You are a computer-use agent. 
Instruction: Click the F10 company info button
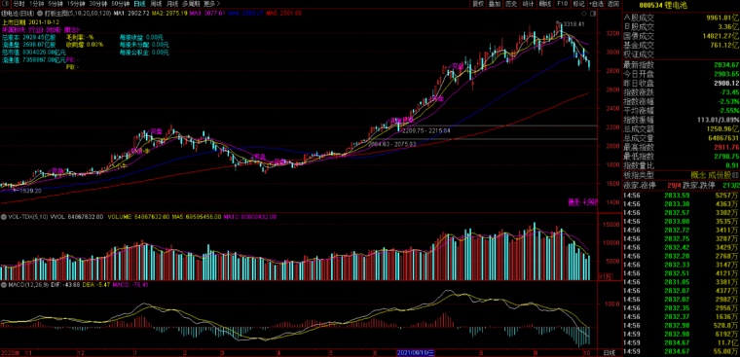(x=562, y=4)
